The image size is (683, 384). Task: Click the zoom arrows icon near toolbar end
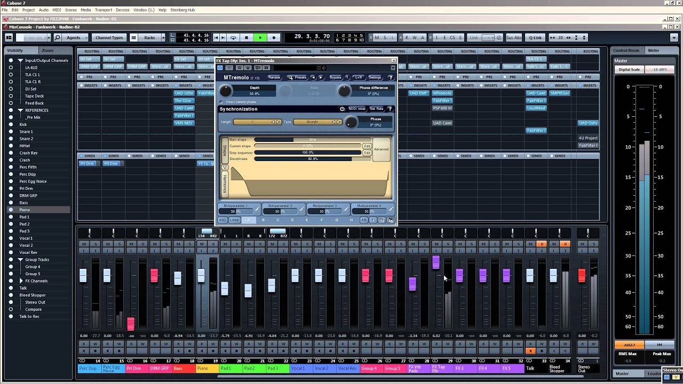coord(584,37)
